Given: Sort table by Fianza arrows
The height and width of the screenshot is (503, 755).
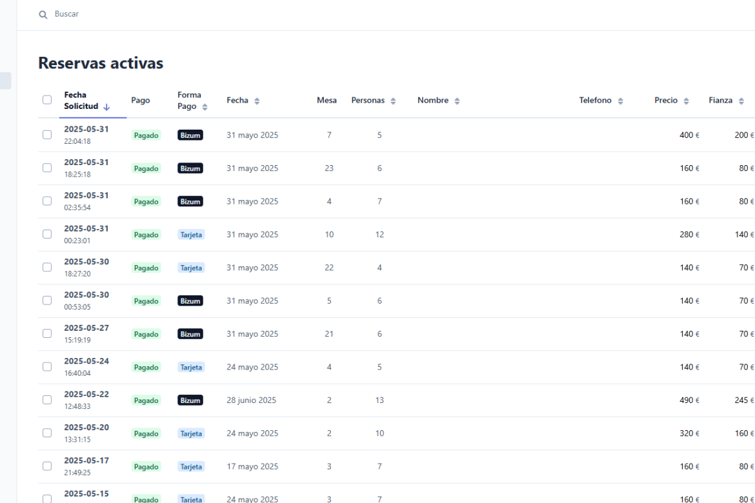Looking at the screenshot, I should point(741,101).
